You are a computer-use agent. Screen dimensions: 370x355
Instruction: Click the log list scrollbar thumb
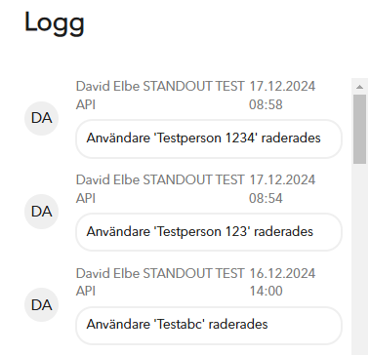(359, 129)
